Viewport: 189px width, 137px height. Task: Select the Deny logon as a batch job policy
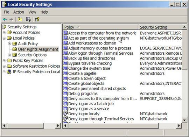tap(91, 104)
